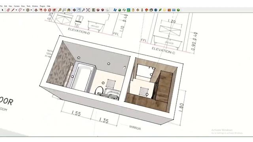The width and height of the screenshot is (253, 142).
Task: Click the small human figure toolbar icon
Action: coord(142,10)
